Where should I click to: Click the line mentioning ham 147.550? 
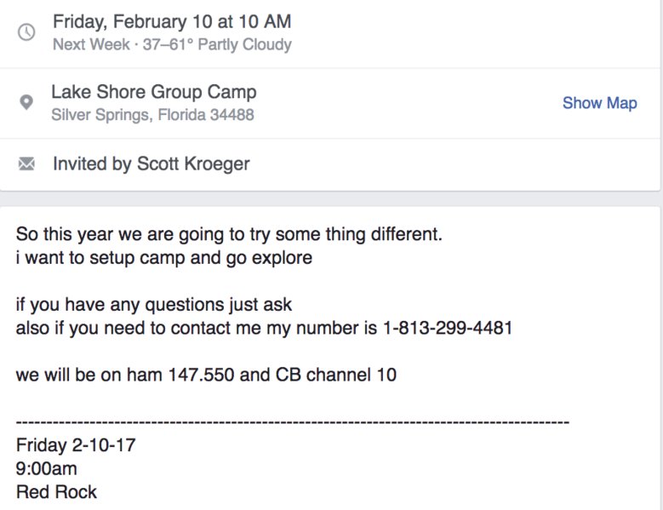coord(206,375)
